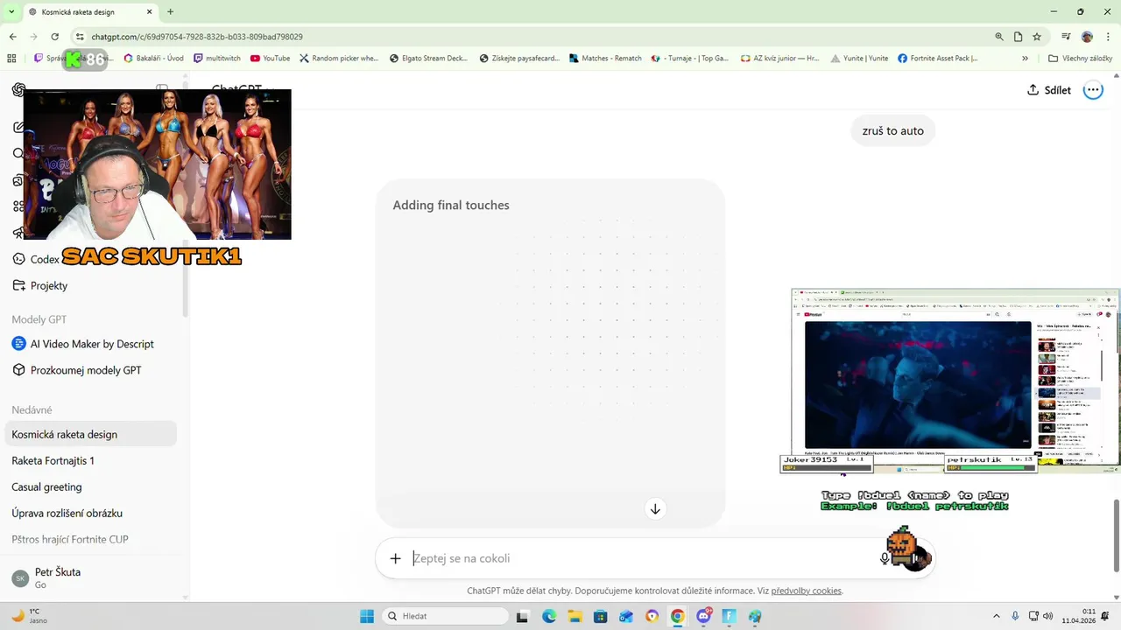Screen dimensions: 1121x630
Task: Open the tab search dropdown arrow
Action: 11,11
